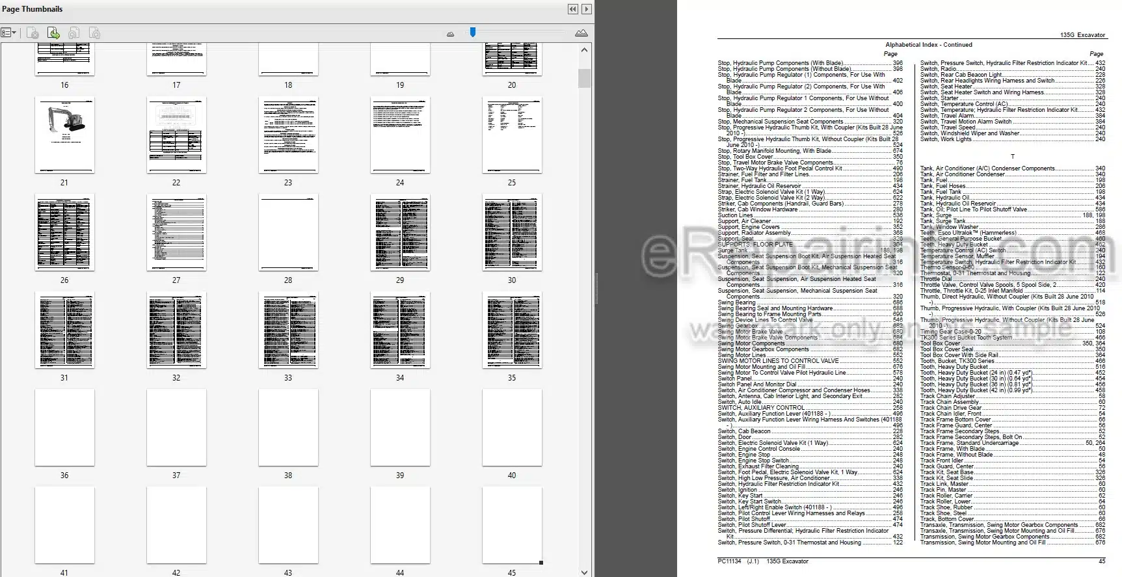Select page 25 thumbnail

tap(512, 135)
